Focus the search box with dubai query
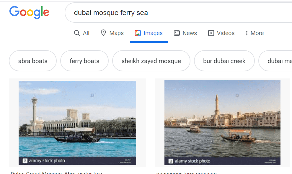Image resolution: width=292 pixels, height=174 pixels. [177, 13]
